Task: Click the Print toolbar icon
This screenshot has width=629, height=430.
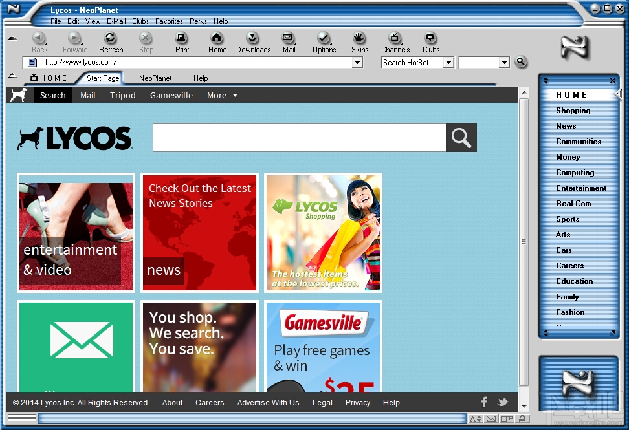Action: [181, 38]
